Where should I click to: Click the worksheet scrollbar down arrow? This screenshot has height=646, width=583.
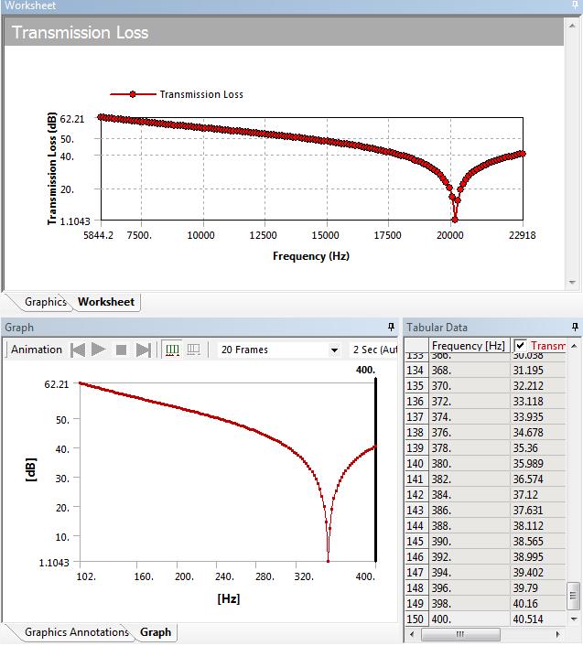(572, 283)
